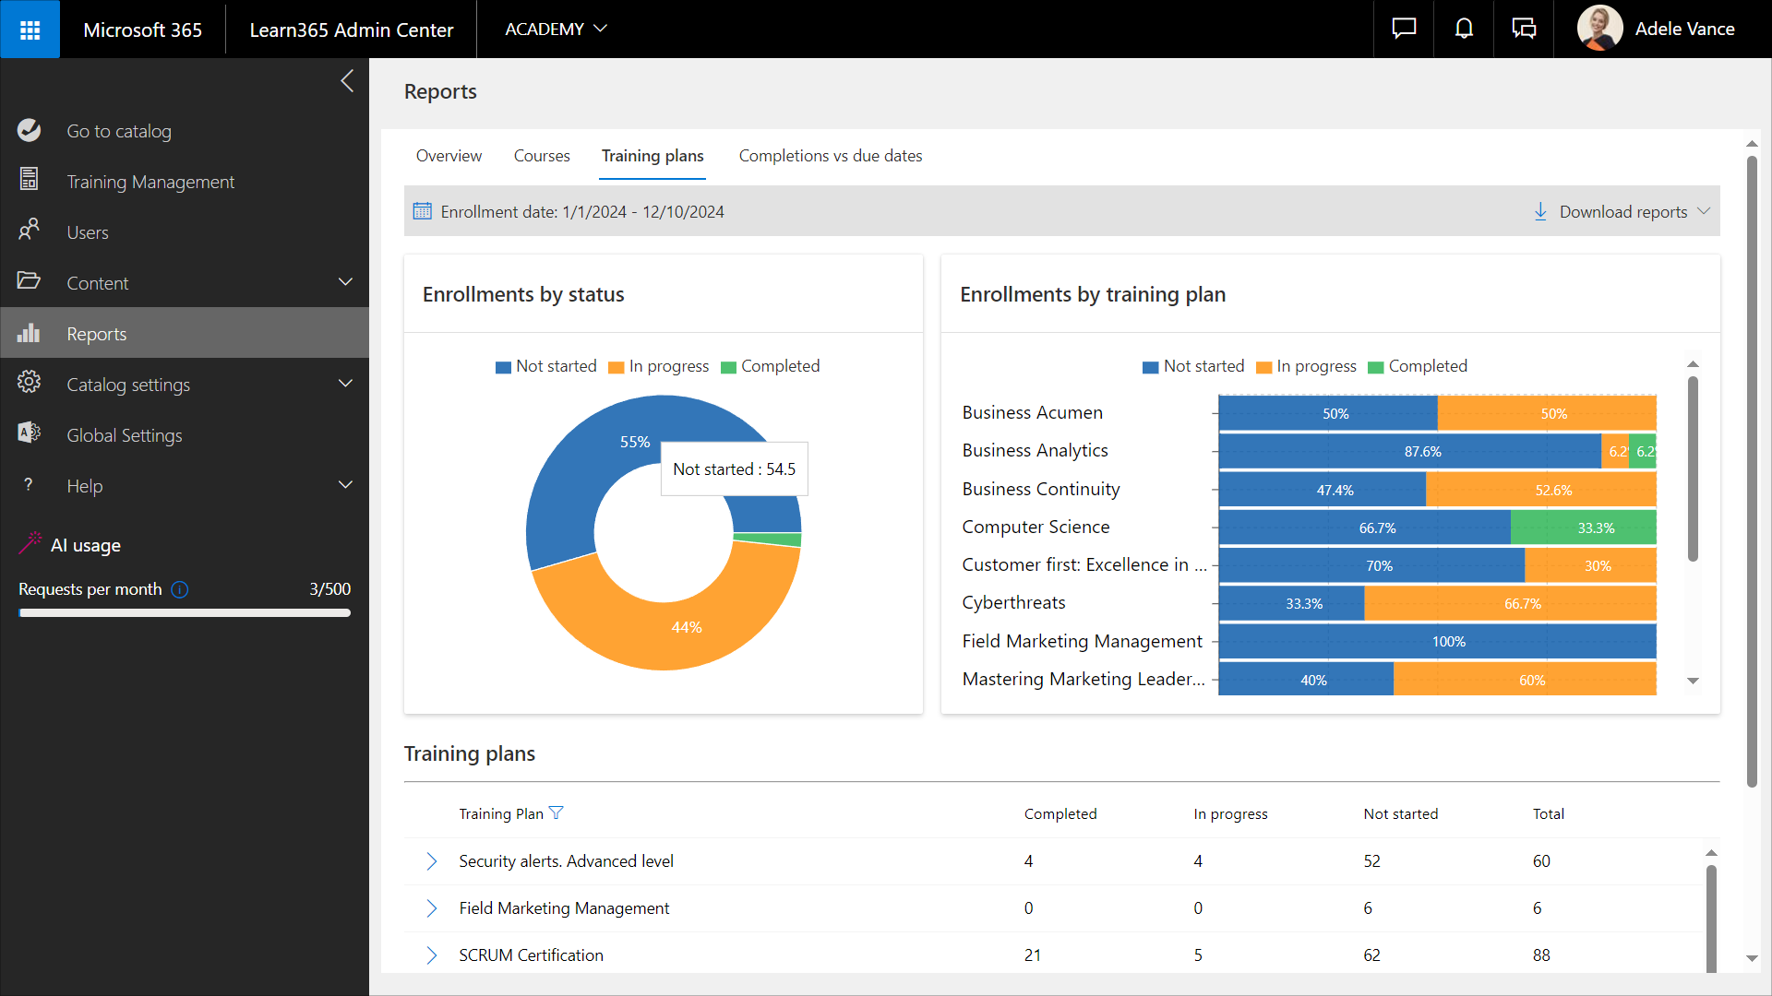Open the Download reports dropdown
1772x996 pixels.
1622,211
